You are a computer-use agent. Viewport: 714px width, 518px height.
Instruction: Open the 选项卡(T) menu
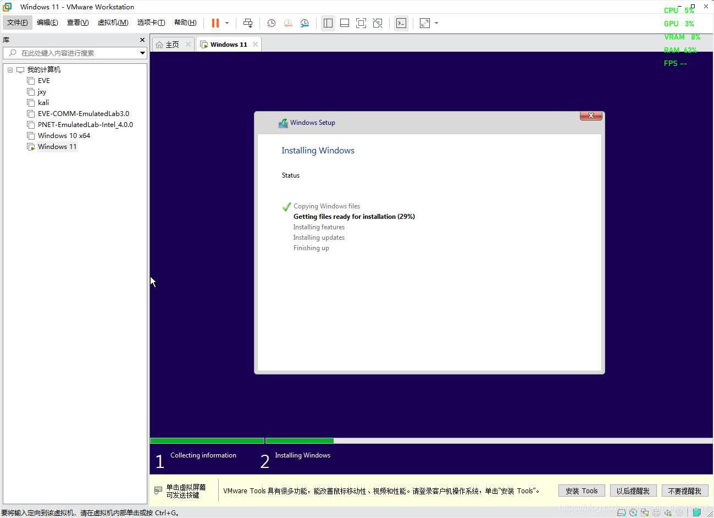pos(151,23)
